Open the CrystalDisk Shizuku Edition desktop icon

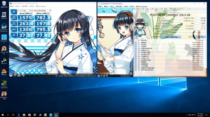(x=4, y=28)
